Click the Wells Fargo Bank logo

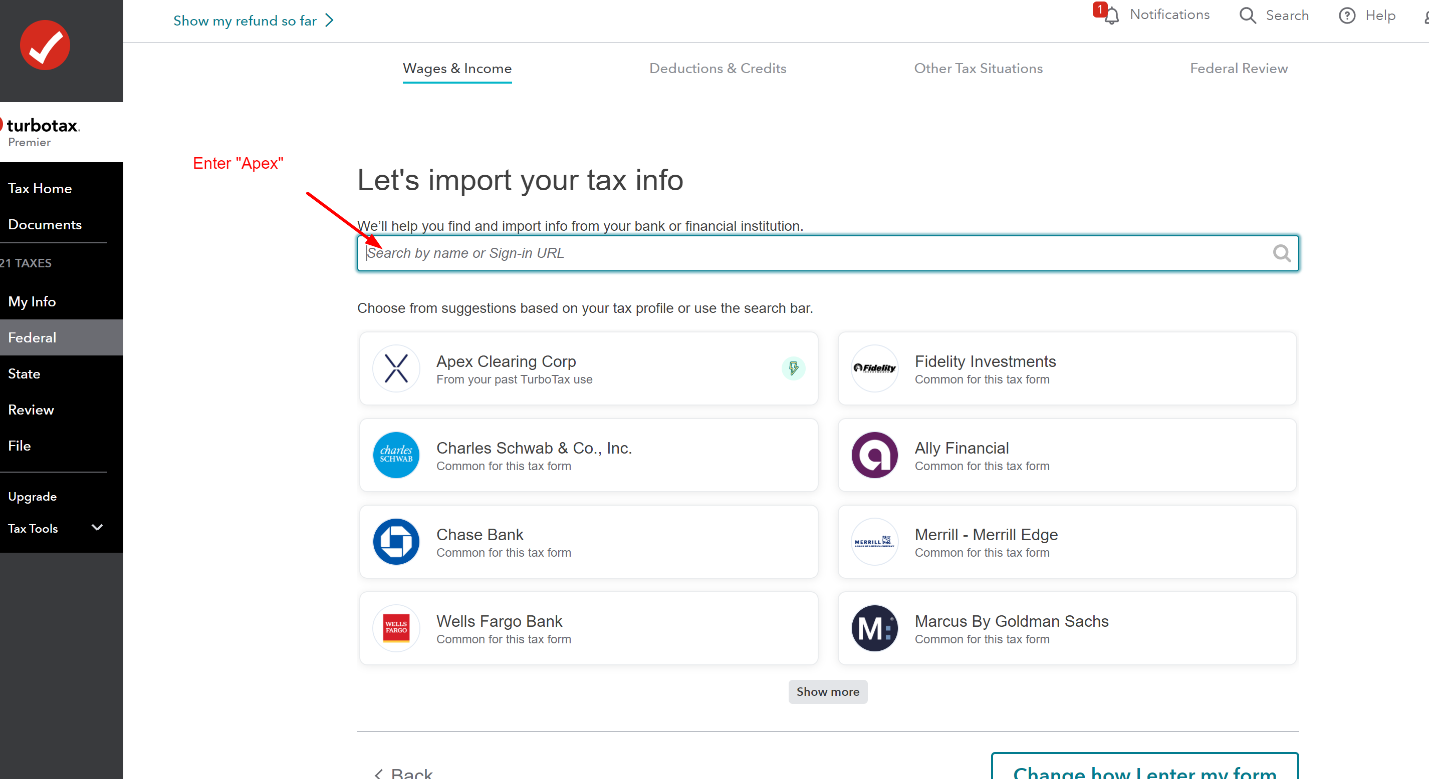(x=396, y=628)
